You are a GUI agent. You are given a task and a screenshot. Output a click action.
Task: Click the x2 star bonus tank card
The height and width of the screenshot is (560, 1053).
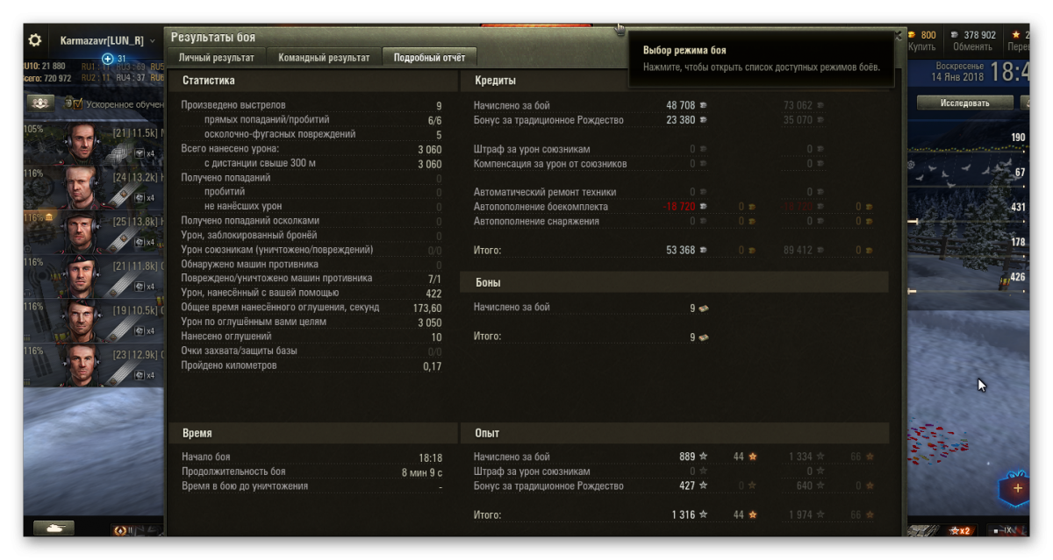(x=960, y=530)
